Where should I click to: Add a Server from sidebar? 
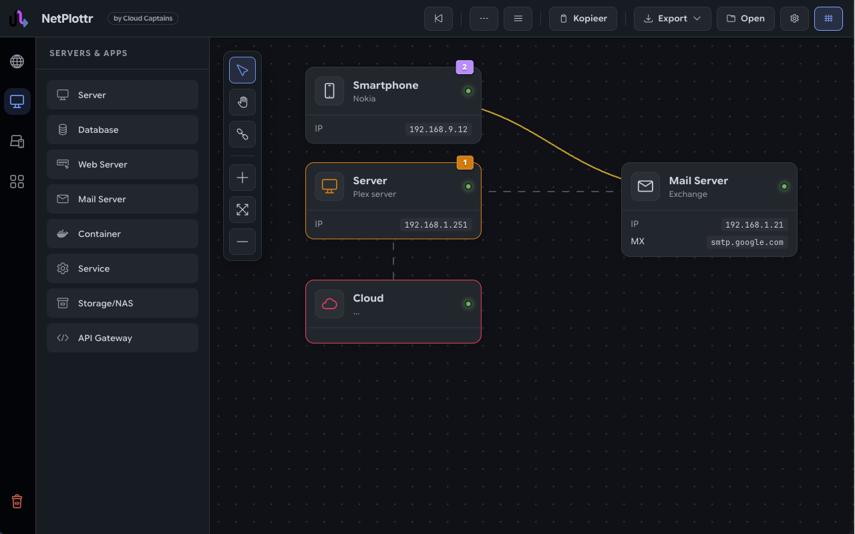122,95
